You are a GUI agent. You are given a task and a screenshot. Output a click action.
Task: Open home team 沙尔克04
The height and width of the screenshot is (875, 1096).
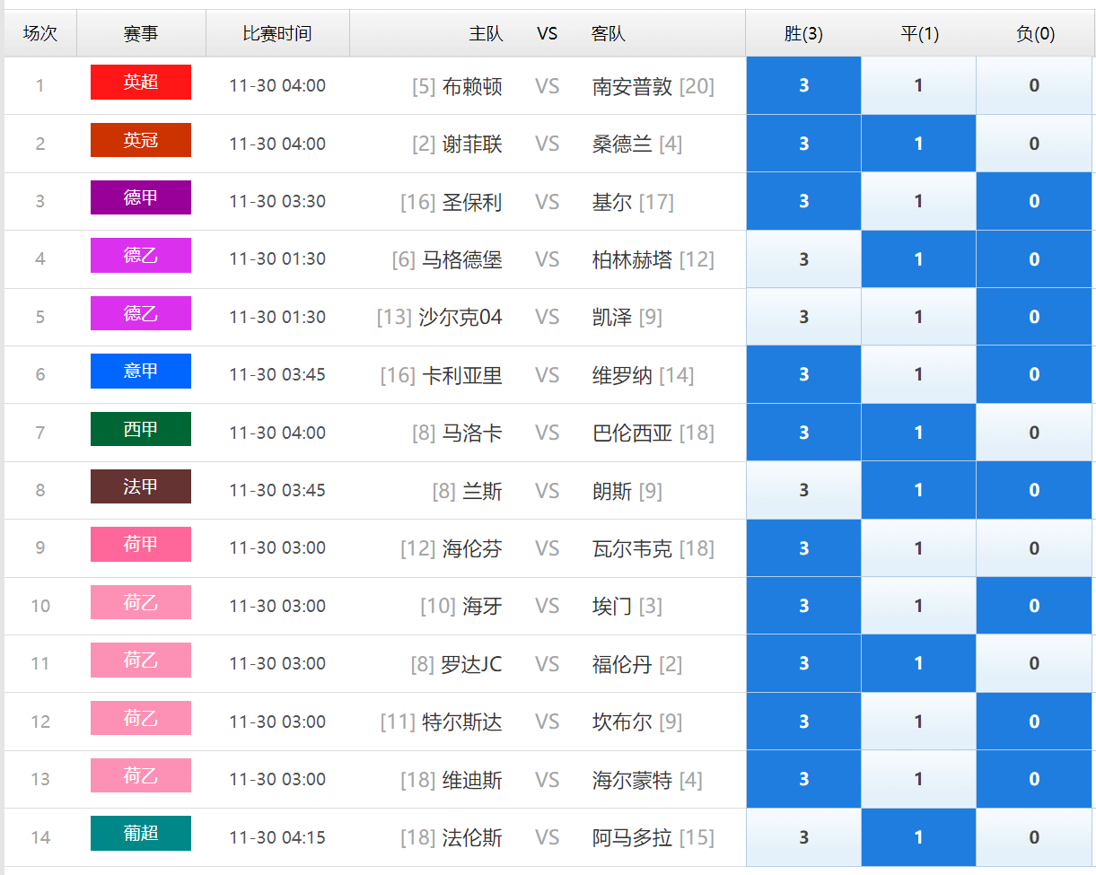click(460, 317)
